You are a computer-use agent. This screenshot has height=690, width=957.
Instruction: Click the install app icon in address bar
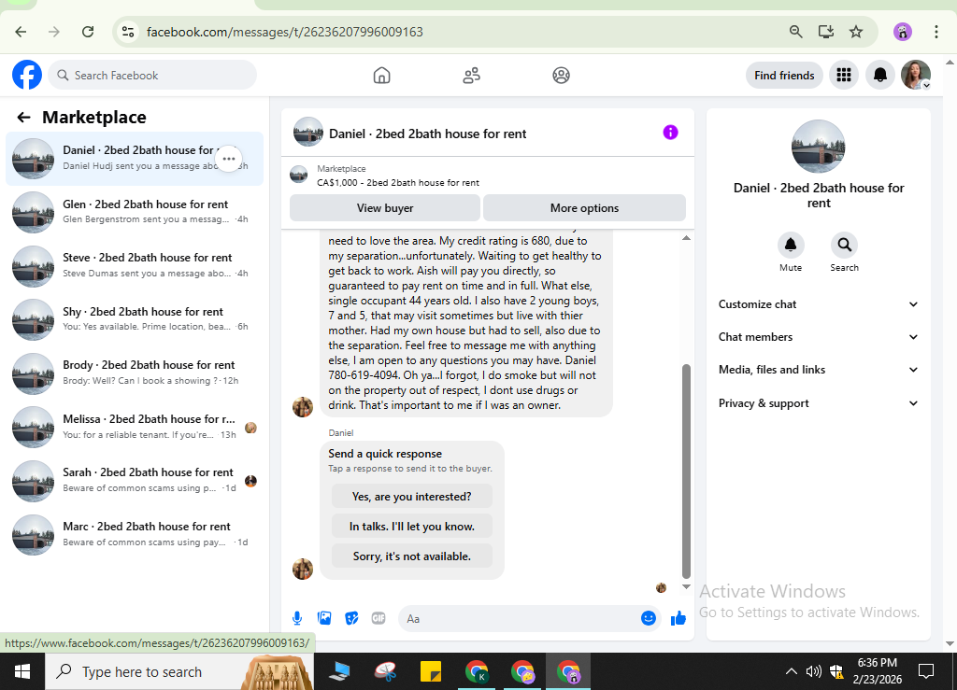pyautogui.click(x=826, y=32)
